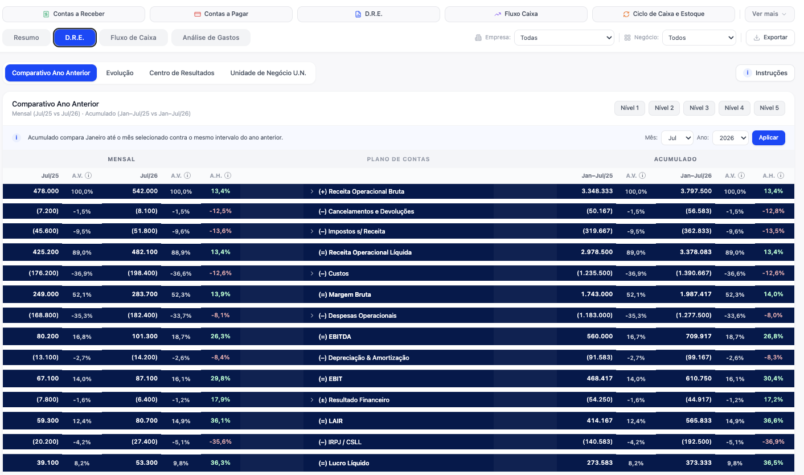This screenshot has width=804, height=475.
Task: Select the highlighted D.R.E. tab
Action: pos(75,38)
